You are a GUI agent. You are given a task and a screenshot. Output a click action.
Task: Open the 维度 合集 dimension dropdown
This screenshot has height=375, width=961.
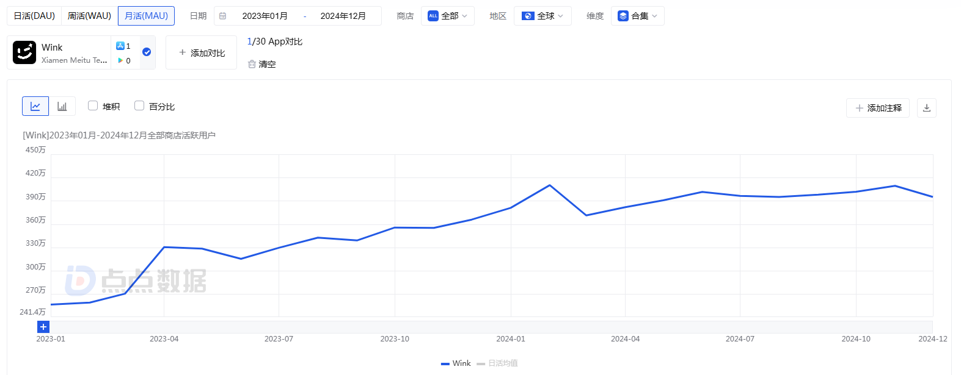tap(637, 16)
